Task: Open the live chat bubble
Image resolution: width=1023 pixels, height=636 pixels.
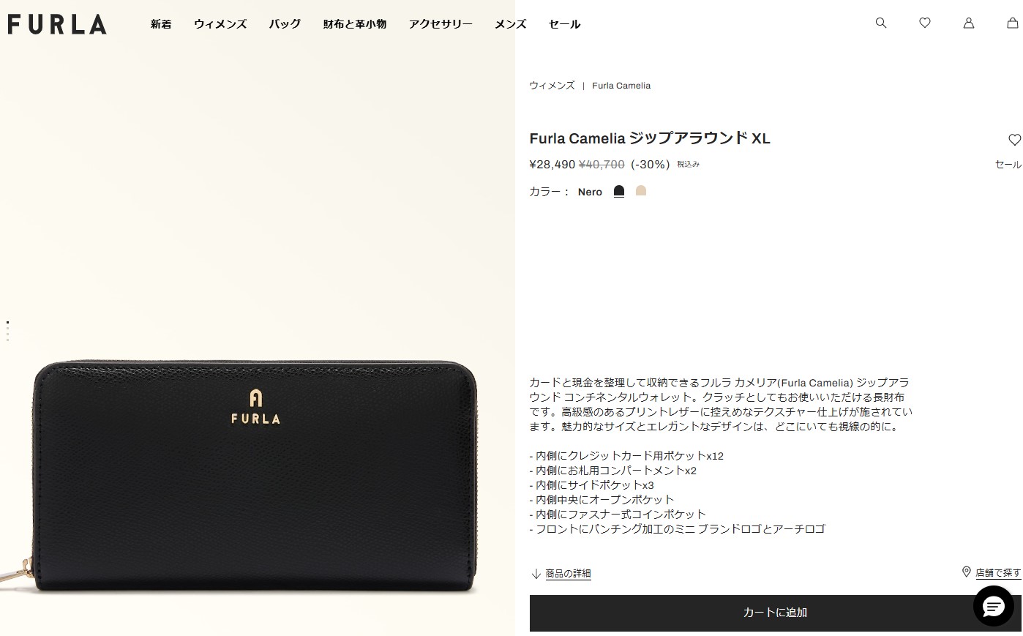Action: pos(994,606)
